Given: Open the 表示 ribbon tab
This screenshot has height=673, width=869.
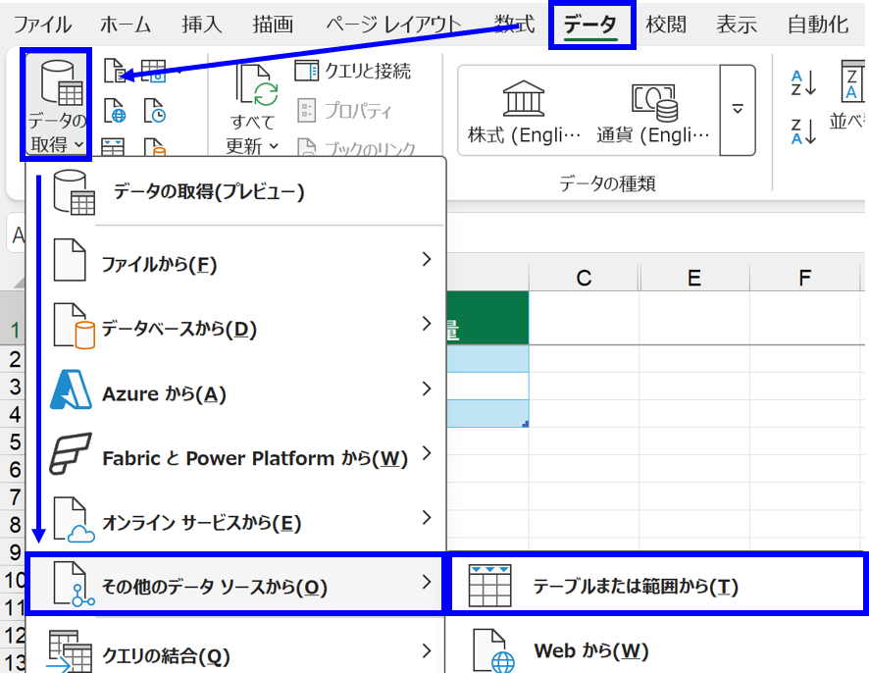Looking at the screenshot, I should tap(737, 25).
